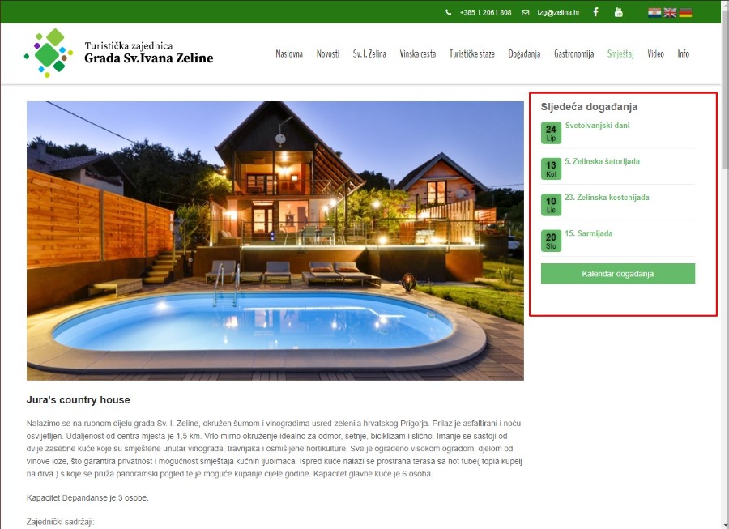Go to Sv. I. Zelina menu
Screen dimensions: 729x529
pos(369,54)
